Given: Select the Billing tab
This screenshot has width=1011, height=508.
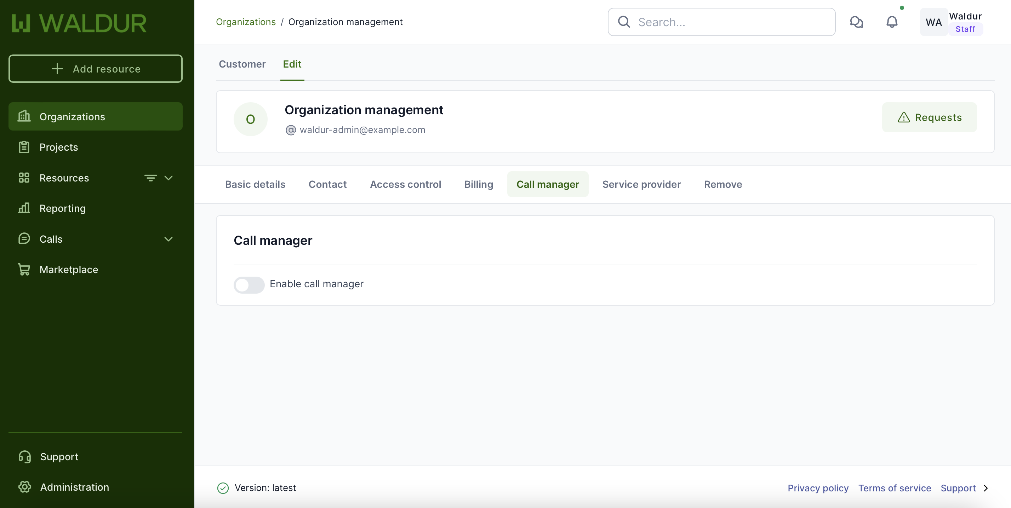Looking at the screenshot, I should pos(479,184).
